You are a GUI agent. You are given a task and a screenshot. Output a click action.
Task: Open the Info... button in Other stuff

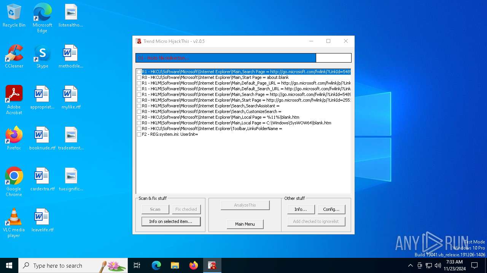click(301, 209)
